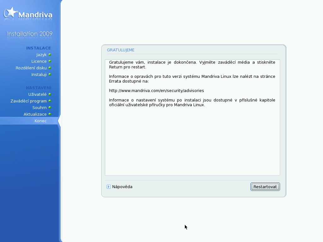Viewport: 323px width, 242px height.
Task: Click the INSTALACE section heading
Action: coord(38,48)
